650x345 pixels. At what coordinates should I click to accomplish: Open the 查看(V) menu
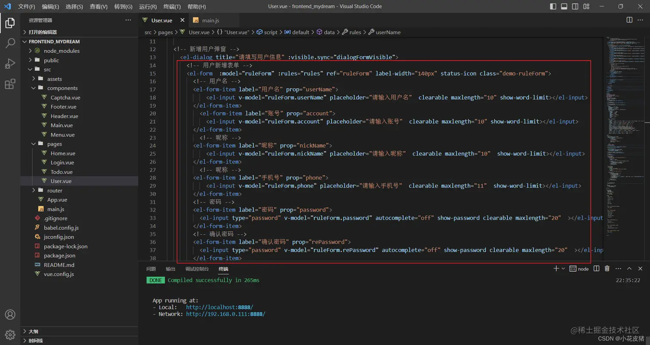(x=99, y=6)
